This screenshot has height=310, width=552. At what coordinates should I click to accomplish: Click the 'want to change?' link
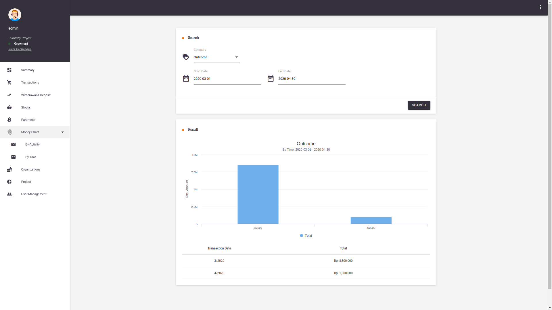pyautogui.click(x=20, y=49)
